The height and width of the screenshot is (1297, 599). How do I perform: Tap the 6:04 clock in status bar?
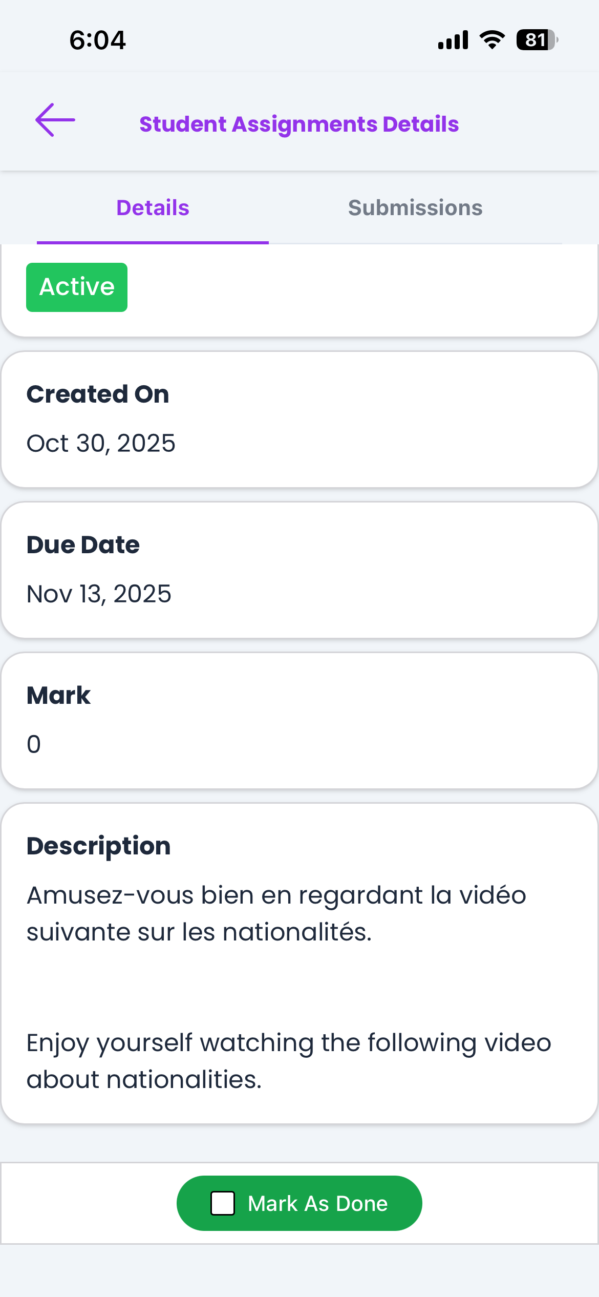pyautogui.click(x=97, y=40)
